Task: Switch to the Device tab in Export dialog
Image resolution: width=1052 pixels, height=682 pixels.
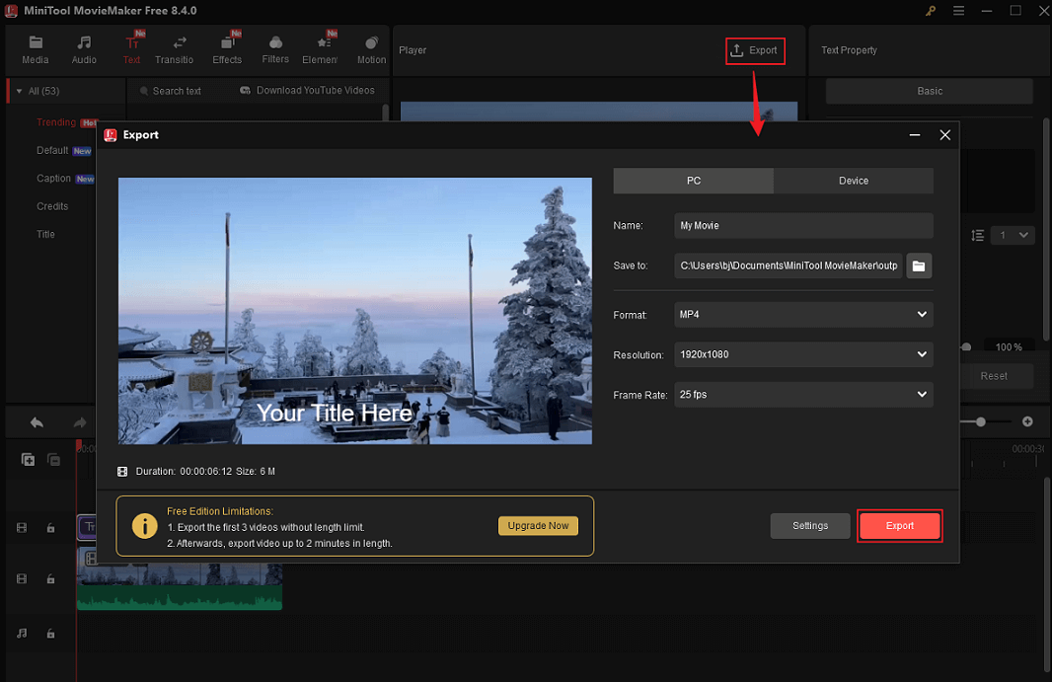Action: 853,181
